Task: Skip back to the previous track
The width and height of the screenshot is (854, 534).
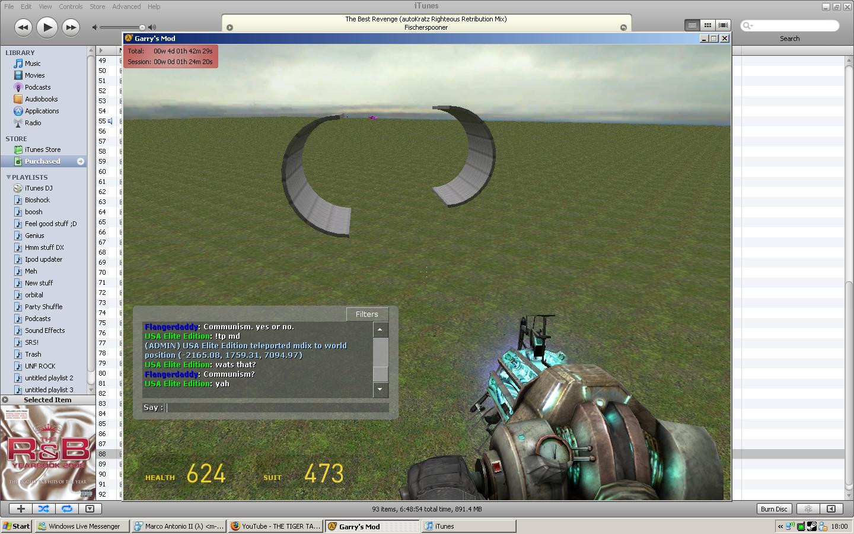Action: 23,27
